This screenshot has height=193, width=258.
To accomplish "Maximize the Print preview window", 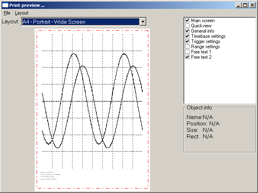I will tap(245, 5).
